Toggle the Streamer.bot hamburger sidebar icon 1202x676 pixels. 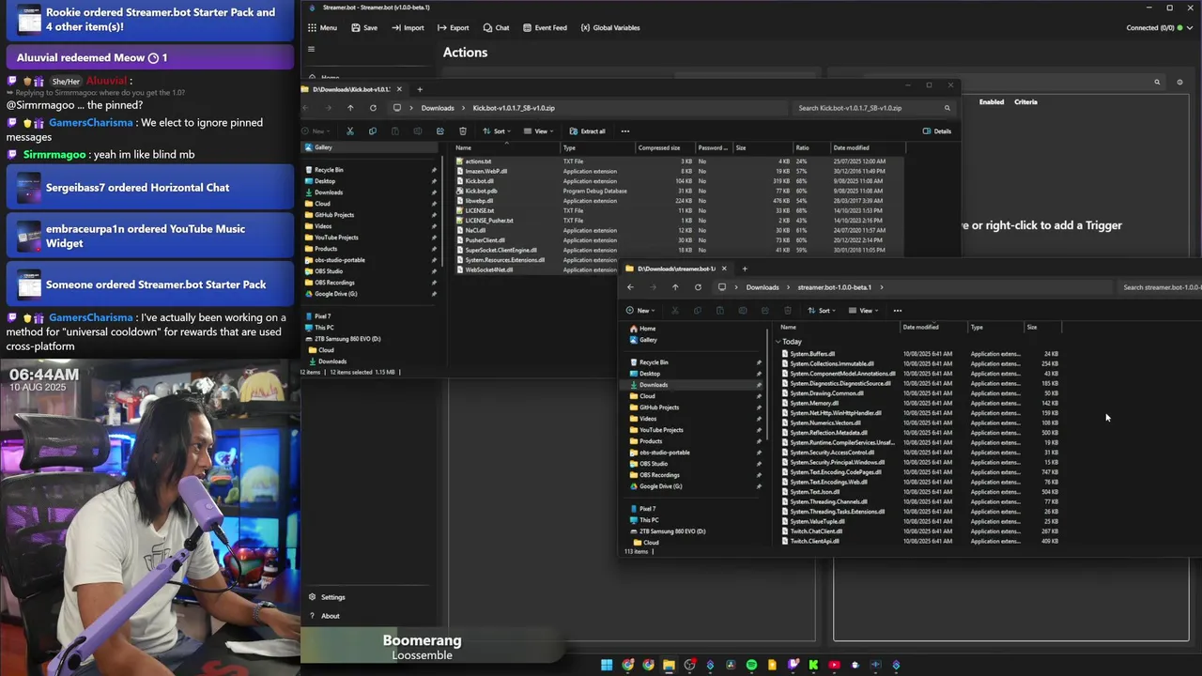pos(311,50)
